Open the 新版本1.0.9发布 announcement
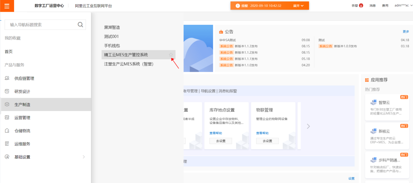 (x=346, y=46)
